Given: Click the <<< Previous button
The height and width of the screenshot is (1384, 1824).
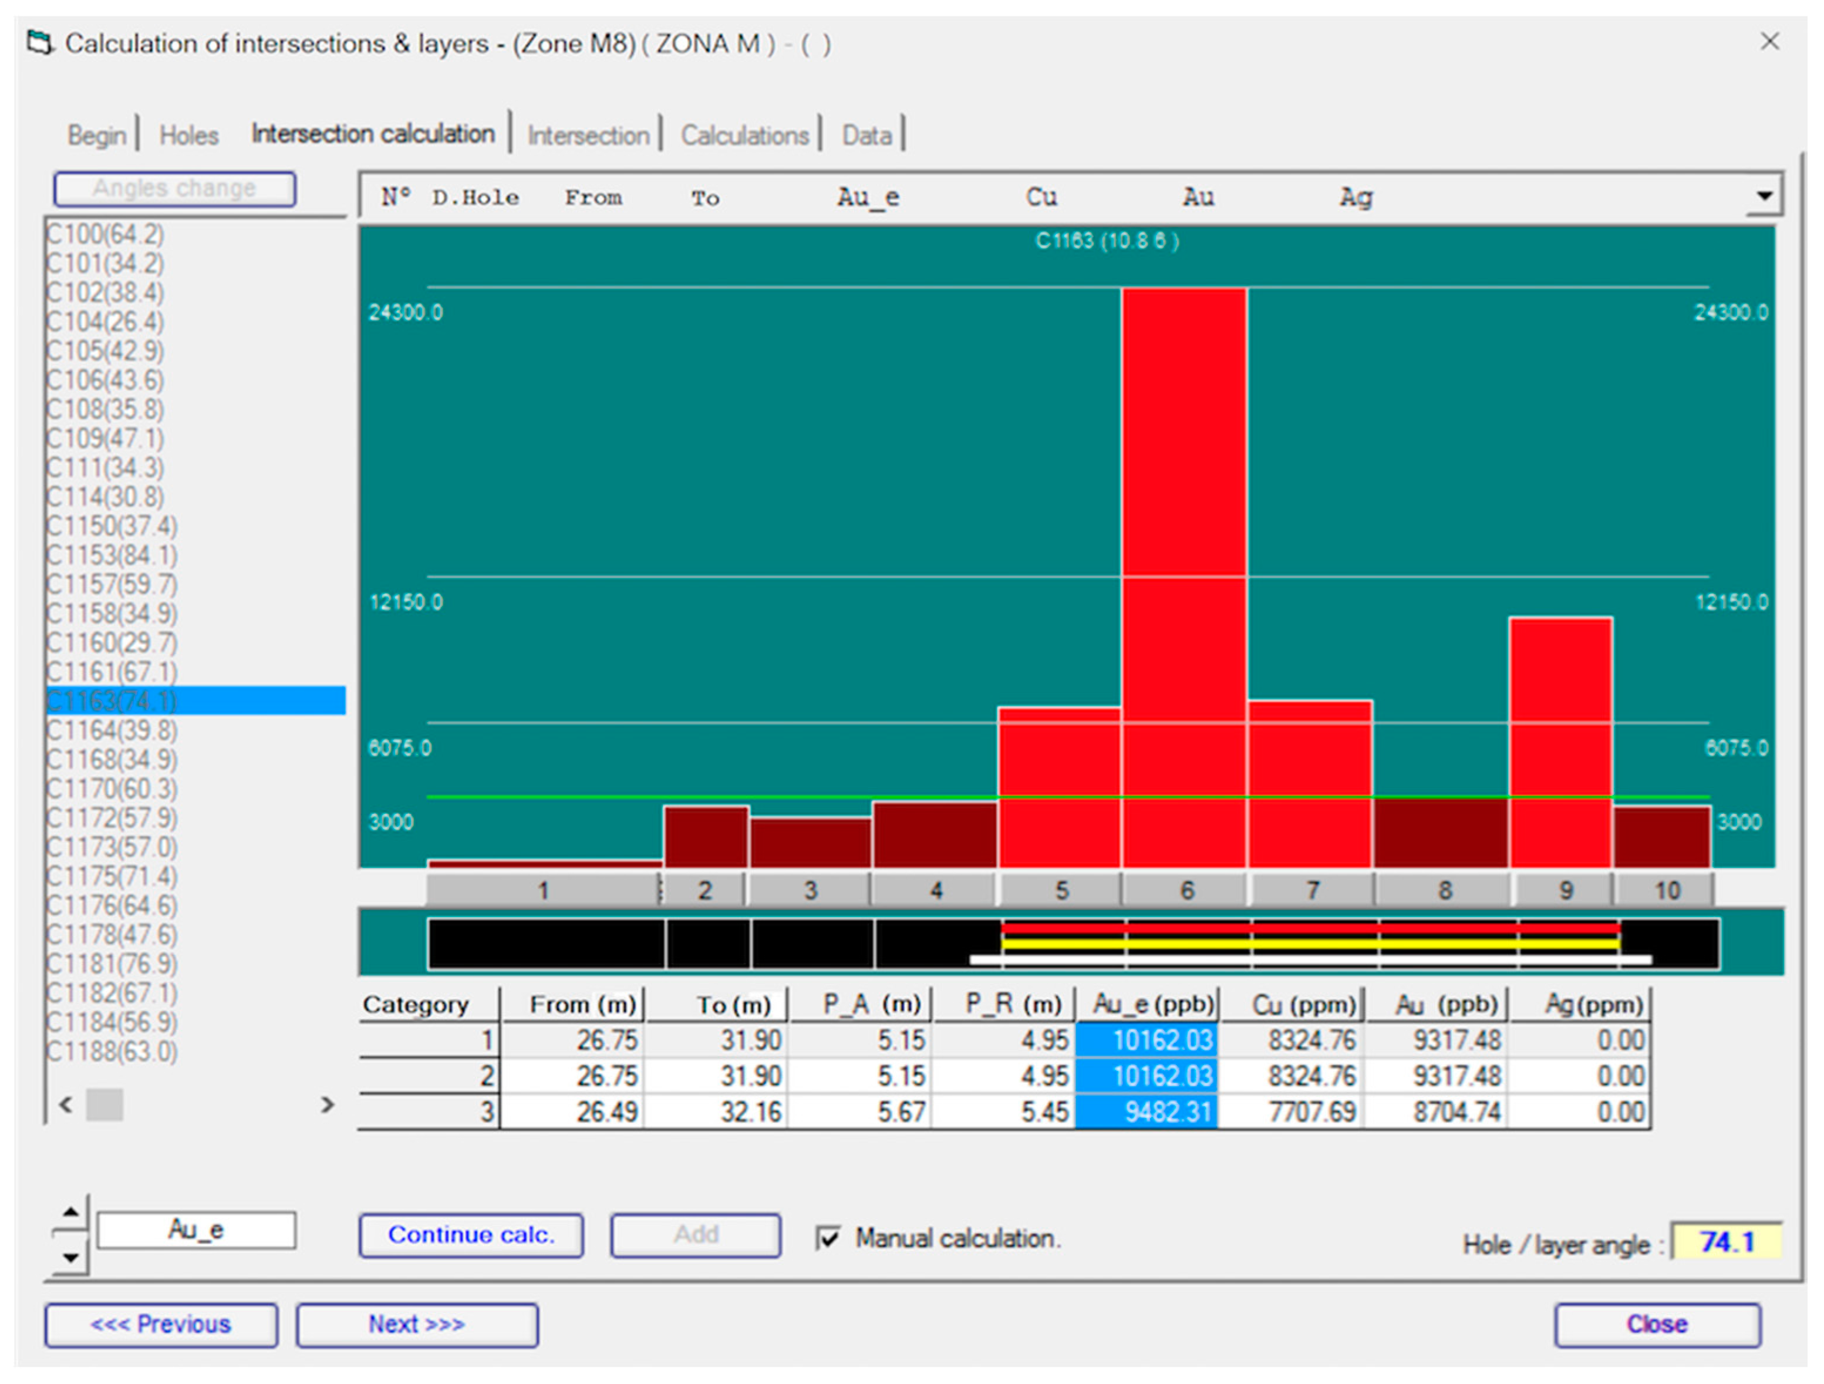Looking at the screenshot, I should [x=161, y=1325].
